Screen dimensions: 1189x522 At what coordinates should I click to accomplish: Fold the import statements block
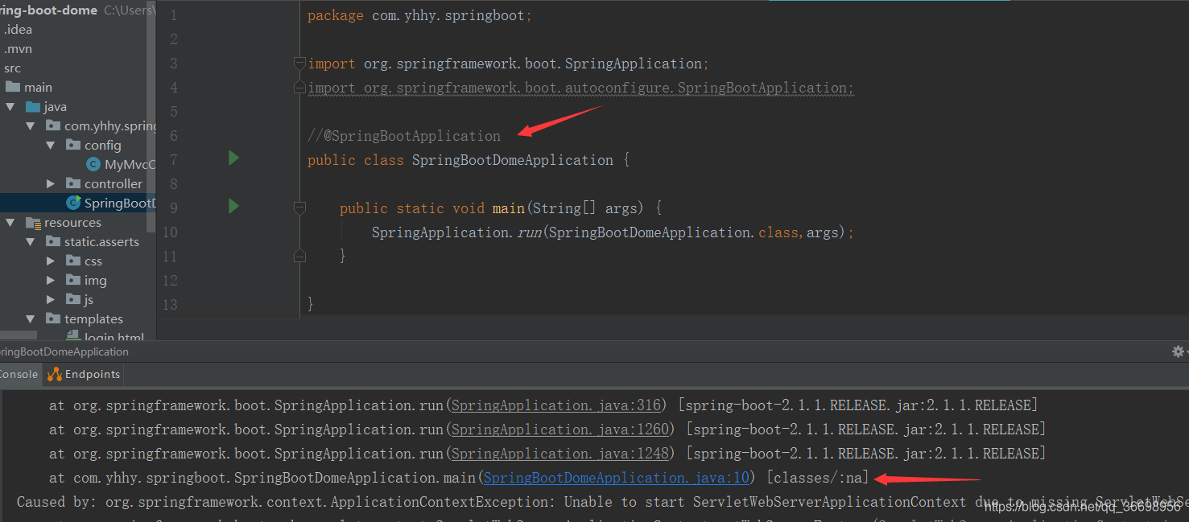tap(299, 64)
